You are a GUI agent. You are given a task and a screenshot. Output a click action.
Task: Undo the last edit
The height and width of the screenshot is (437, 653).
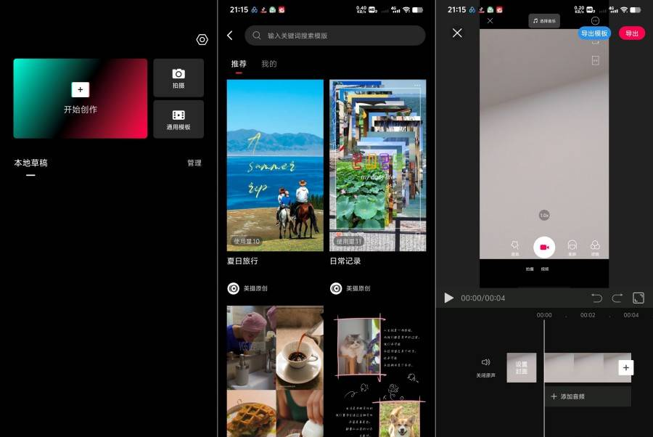click(x=597, y=298)
